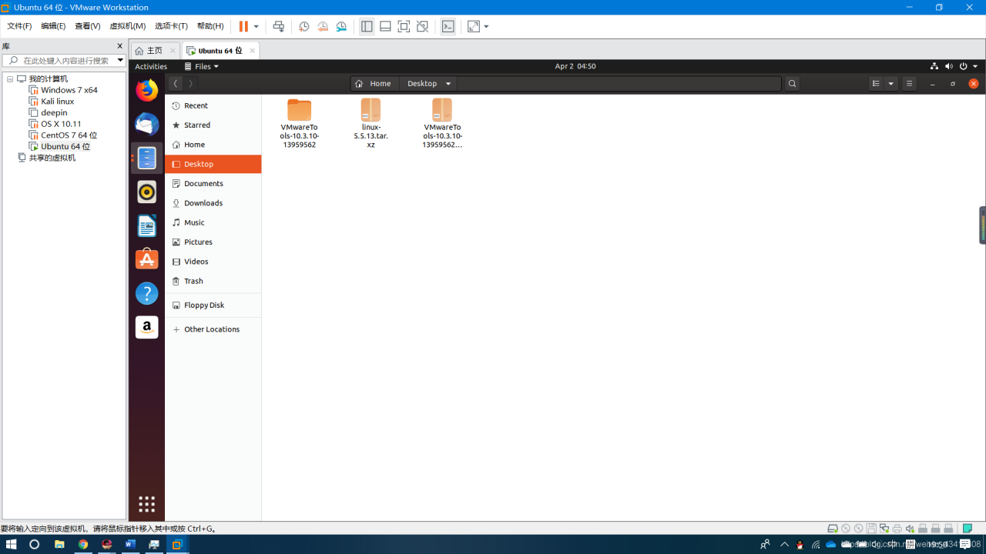The image size is (986, 554).
Task: Click the Files search magnifier button
Action: [793, 83]
